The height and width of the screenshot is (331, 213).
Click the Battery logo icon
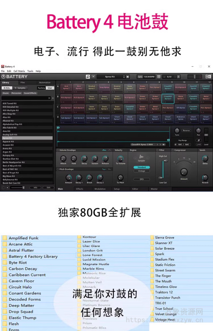point(3,77)
